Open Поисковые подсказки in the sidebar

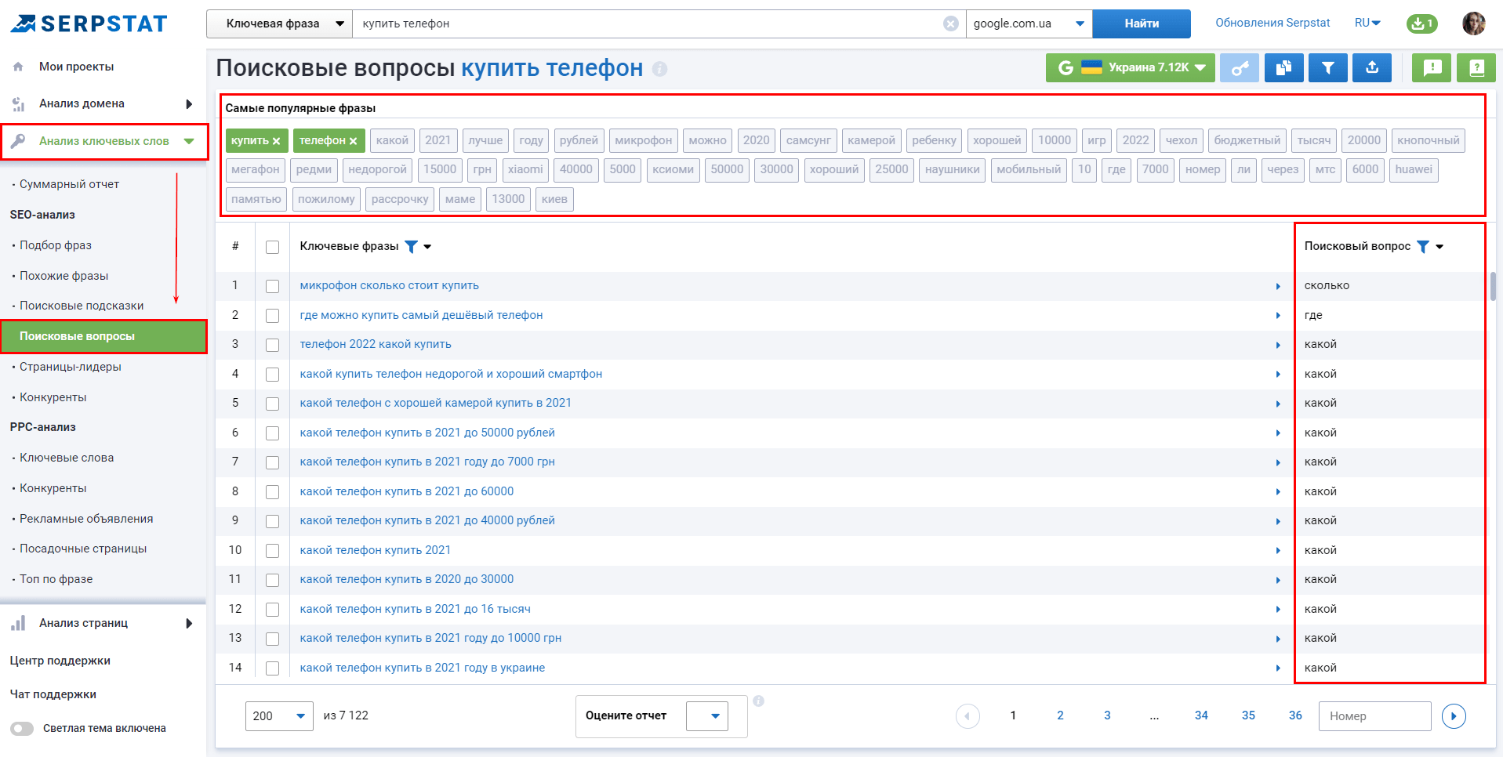point(82,306)
